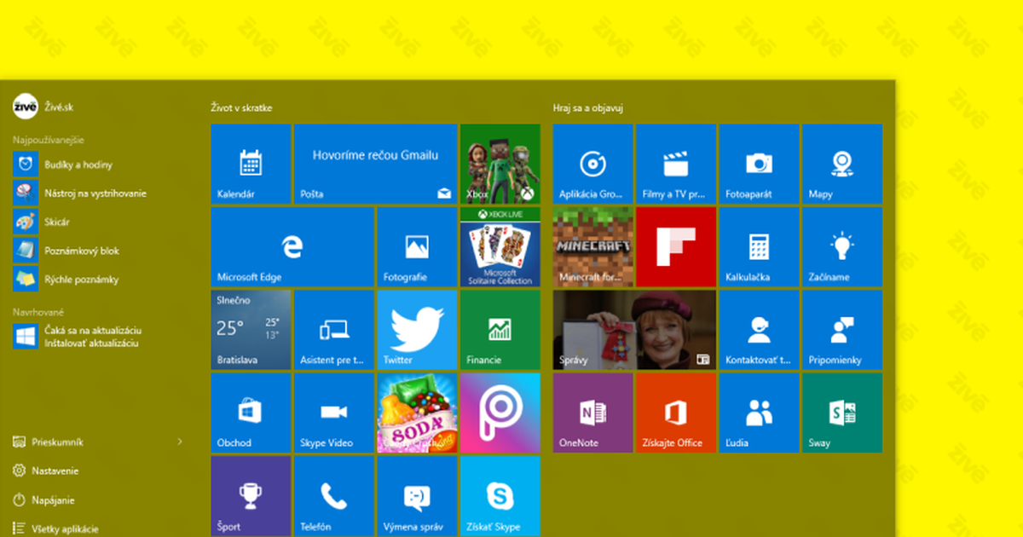The width and height of the screenshot is (1023, 537).
Task: Open the Kontaktovať support tile
Action: click(x=759, y=329)
